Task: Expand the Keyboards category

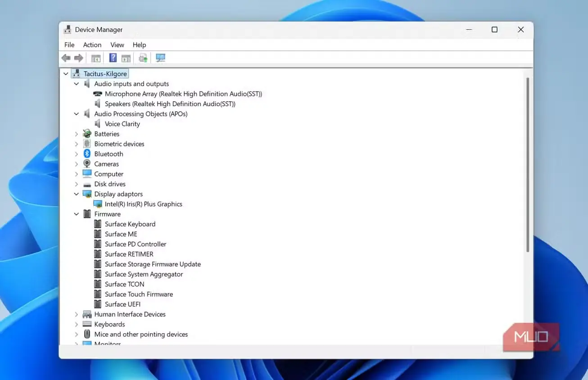Action: 77,324
